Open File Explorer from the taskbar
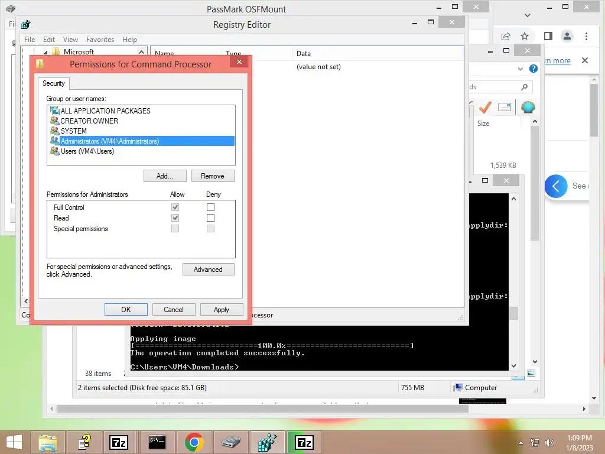 point(47,442)
